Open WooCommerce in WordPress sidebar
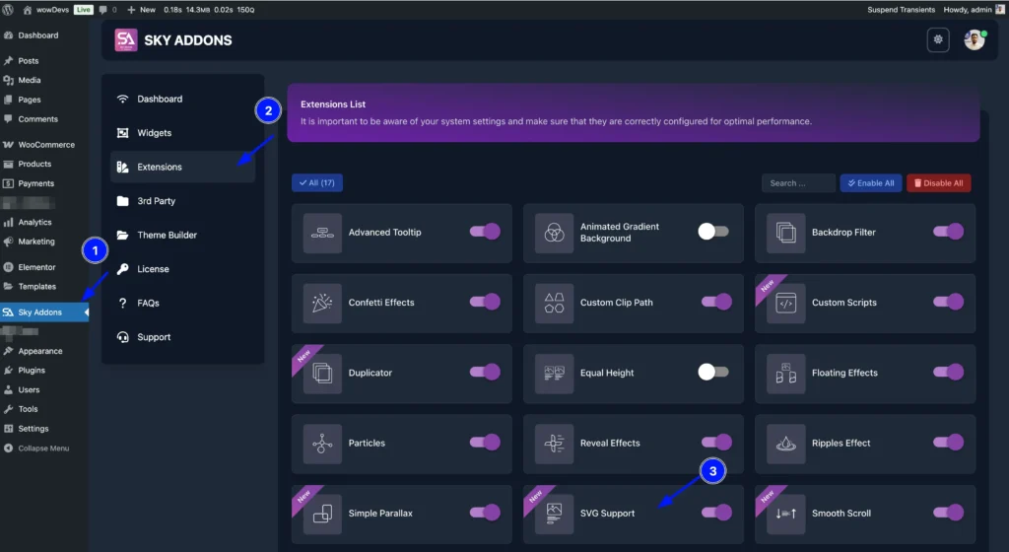This screenshot has height=552, width=1009. 44,145
